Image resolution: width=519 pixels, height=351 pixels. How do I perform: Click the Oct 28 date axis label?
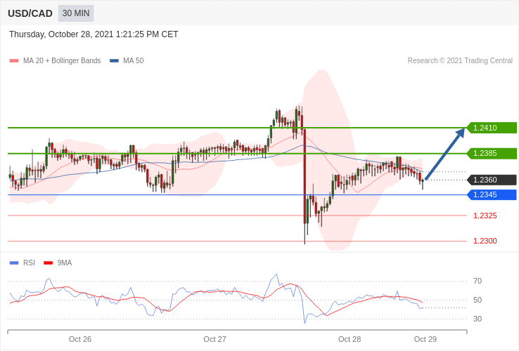(x=350, y=340)
